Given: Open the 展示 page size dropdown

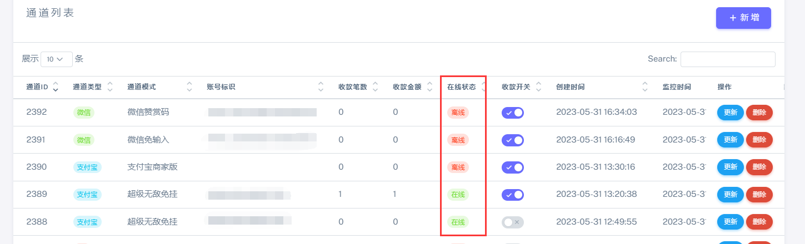Looking at the screenshot, I should (x=57, y=59).
